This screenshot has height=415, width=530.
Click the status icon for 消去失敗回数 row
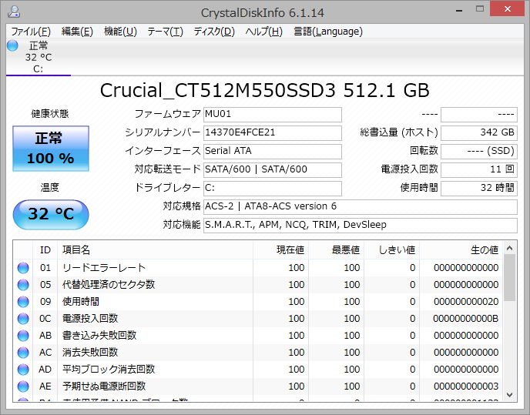[x=23, y=353]
